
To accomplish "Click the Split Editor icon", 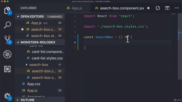I will pyautogui.click(x=167, y=8).
